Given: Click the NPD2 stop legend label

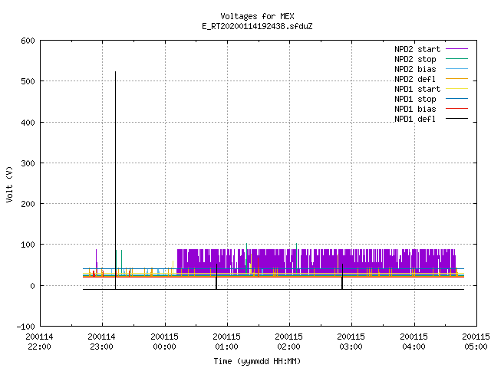Looking at the screenshot, I should point(415,59).
